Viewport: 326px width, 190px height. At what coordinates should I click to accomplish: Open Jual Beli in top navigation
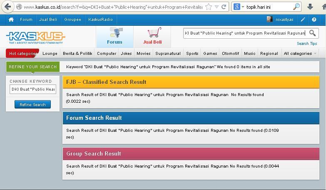(48, 20)
